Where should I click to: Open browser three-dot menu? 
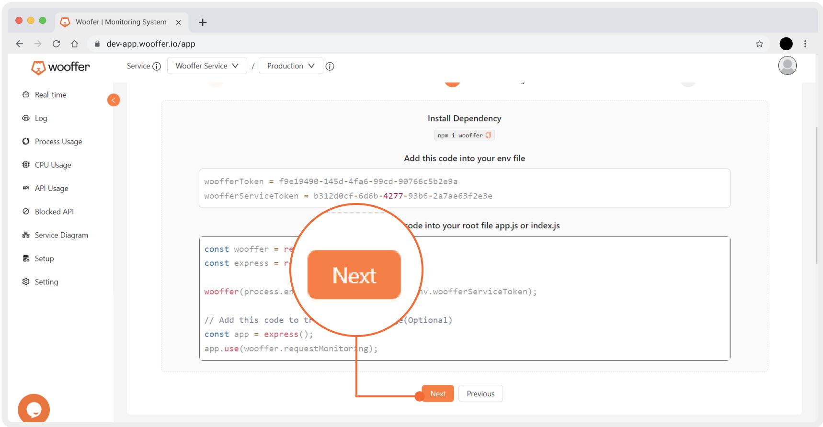click(x=805, y=44)
